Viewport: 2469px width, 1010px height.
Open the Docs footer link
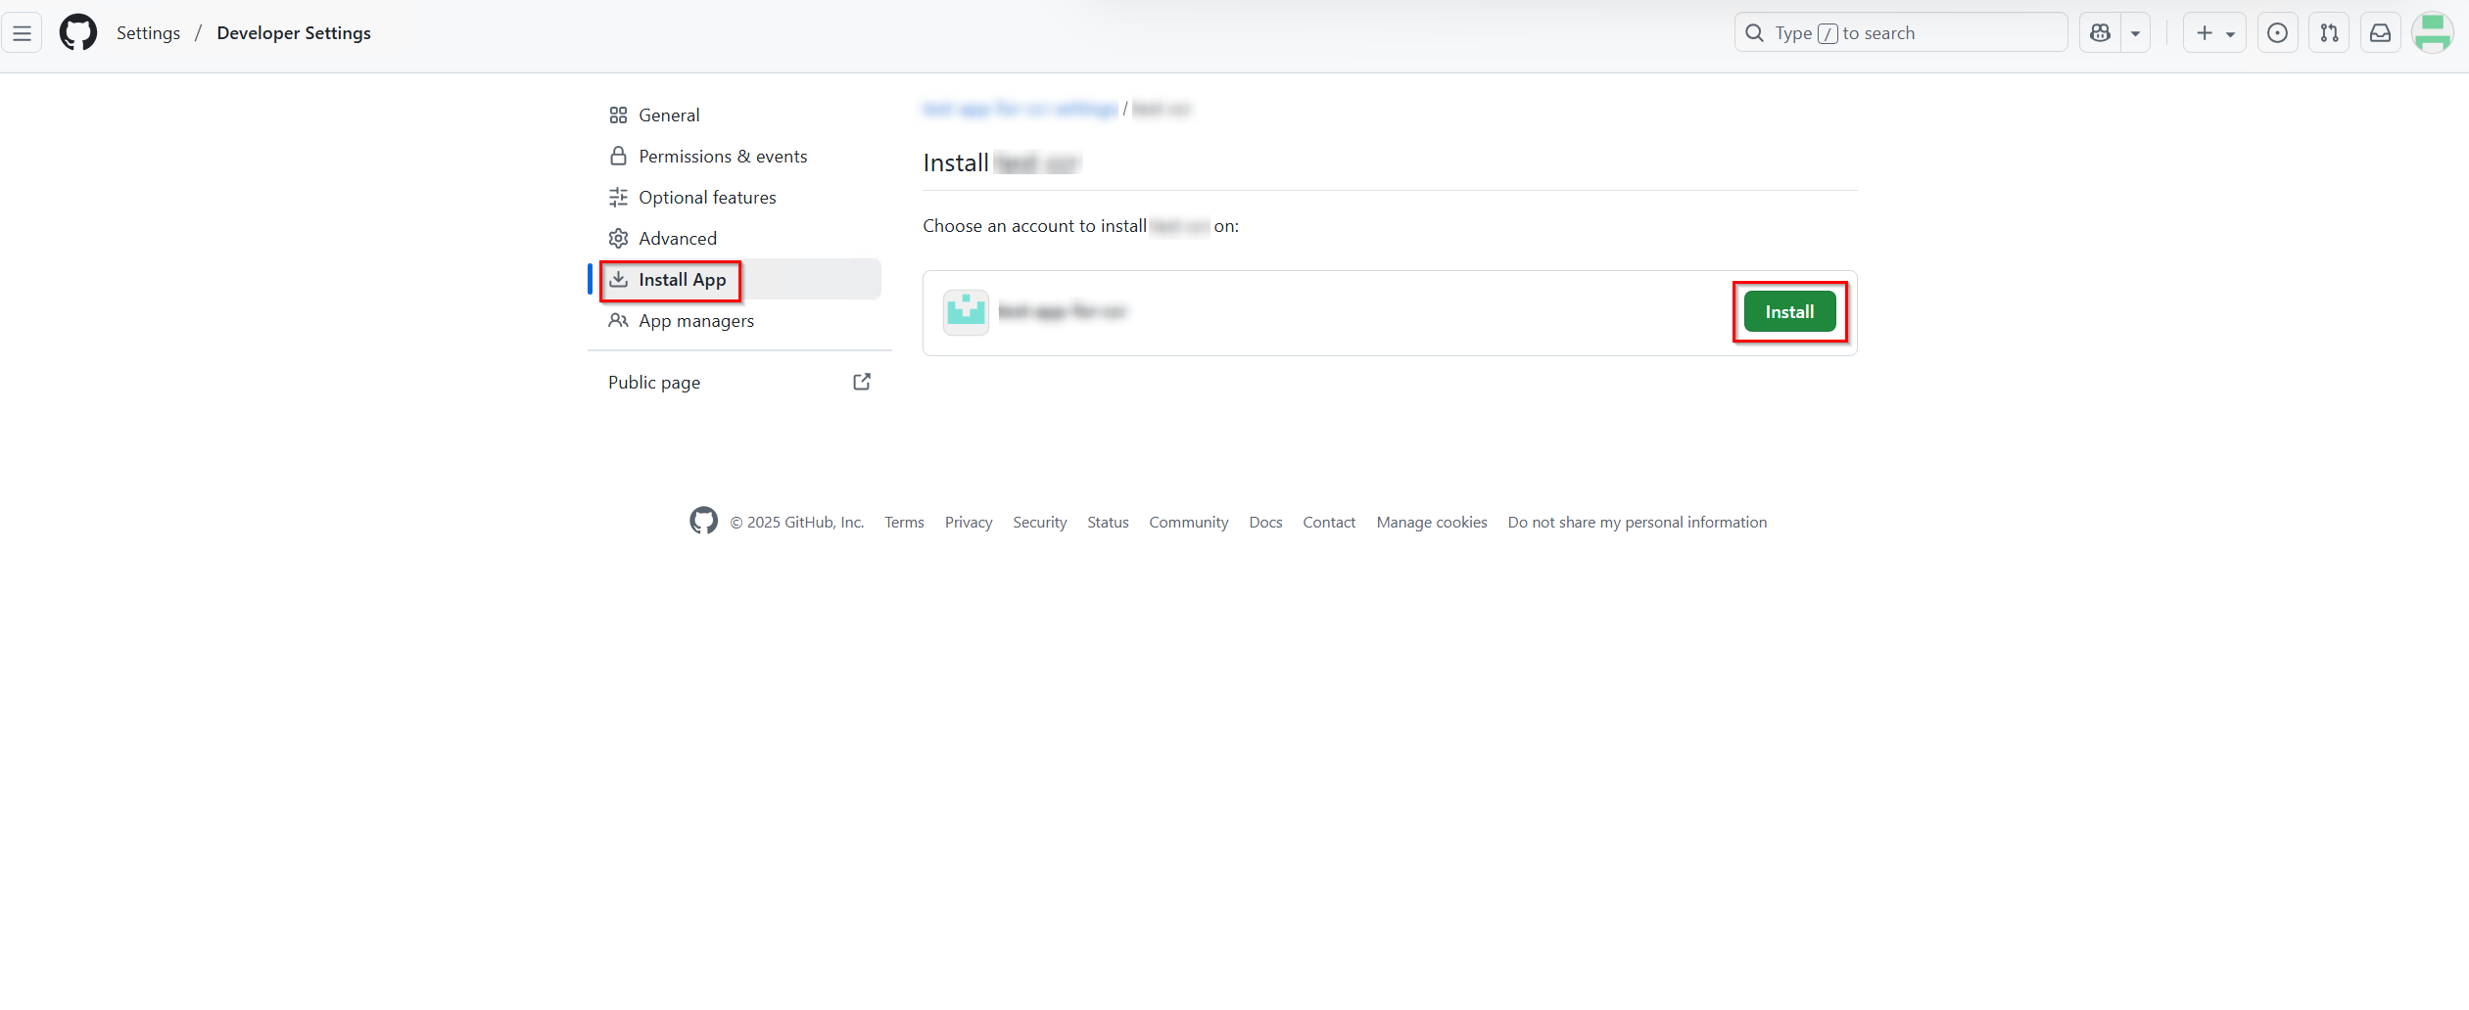(1265, 523)
